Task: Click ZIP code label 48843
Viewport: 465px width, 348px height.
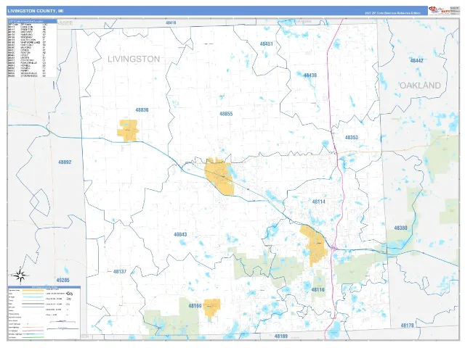Action: [x=180, y=234]
